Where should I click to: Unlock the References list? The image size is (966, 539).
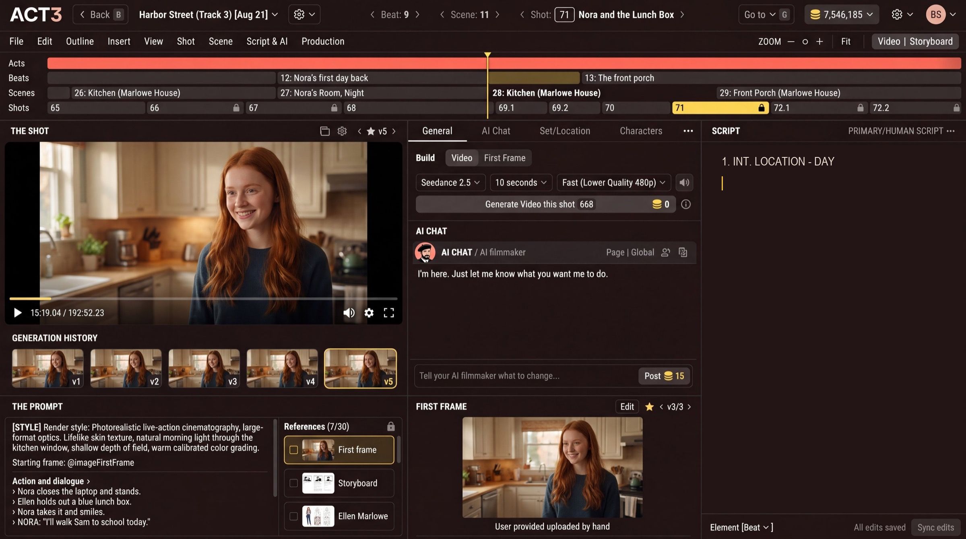click(x=390, y=426)
